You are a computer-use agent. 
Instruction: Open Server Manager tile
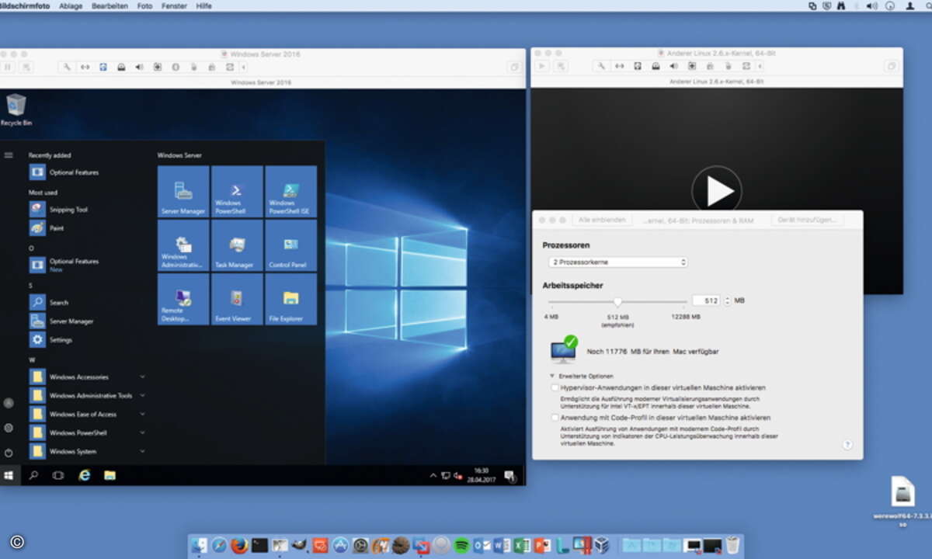click(183, 191)
